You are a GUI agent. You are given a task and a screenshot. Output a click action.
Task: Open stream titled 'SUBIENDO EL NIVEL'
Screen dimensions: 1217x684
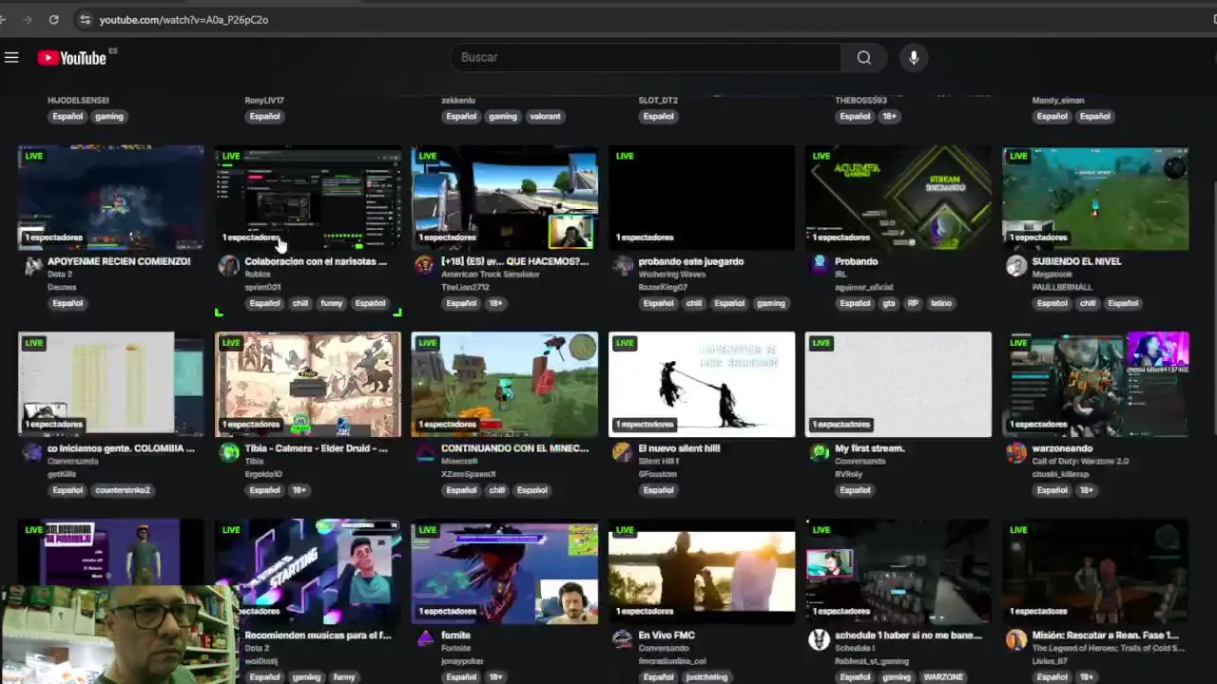pyautogui.click(x=1076, y=261)
